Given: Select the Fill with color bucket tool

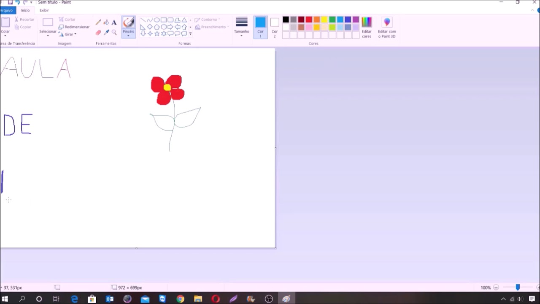Looking at the screenshot, I should [x=106, y=22].
